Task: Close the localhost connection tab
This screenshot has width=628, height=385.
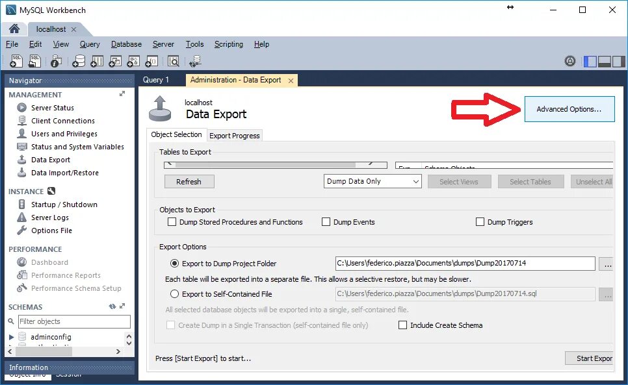Action: click(73, 30)
